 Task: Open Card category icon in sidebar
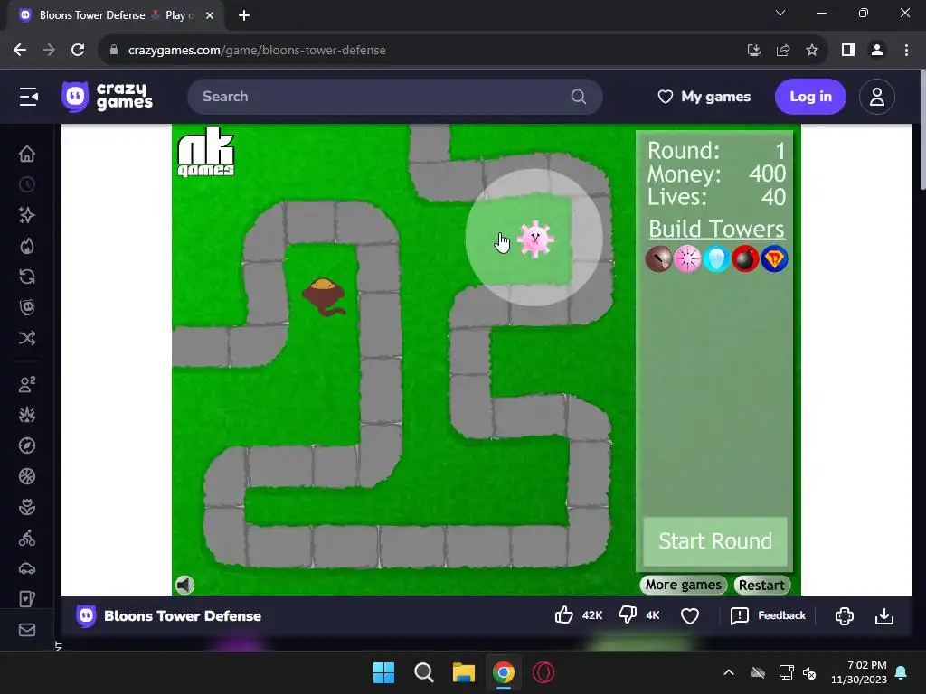[27, 599]
